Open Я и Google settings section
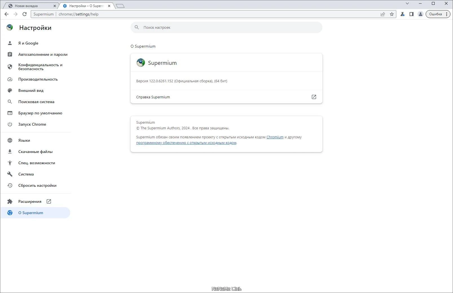 pos(35,43)
